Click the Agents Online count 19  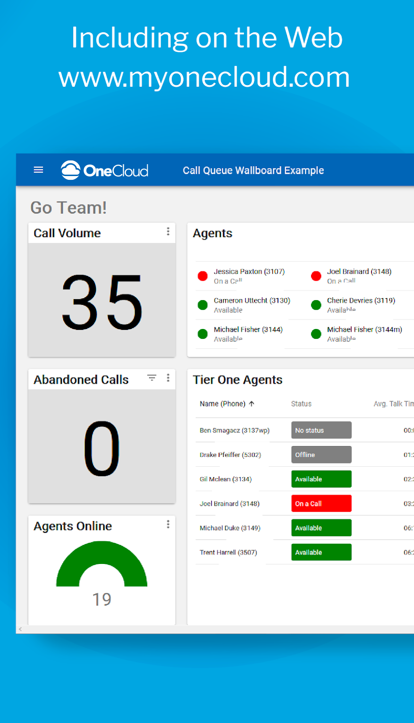(102, 599)
